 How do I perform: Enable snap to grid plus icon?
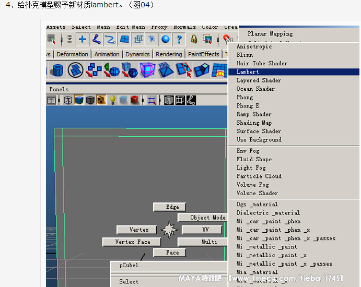pos(83,39)
